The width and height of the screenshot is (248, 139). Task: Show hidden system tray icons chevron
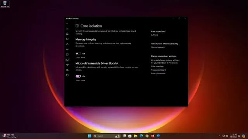tap(219, 136)
